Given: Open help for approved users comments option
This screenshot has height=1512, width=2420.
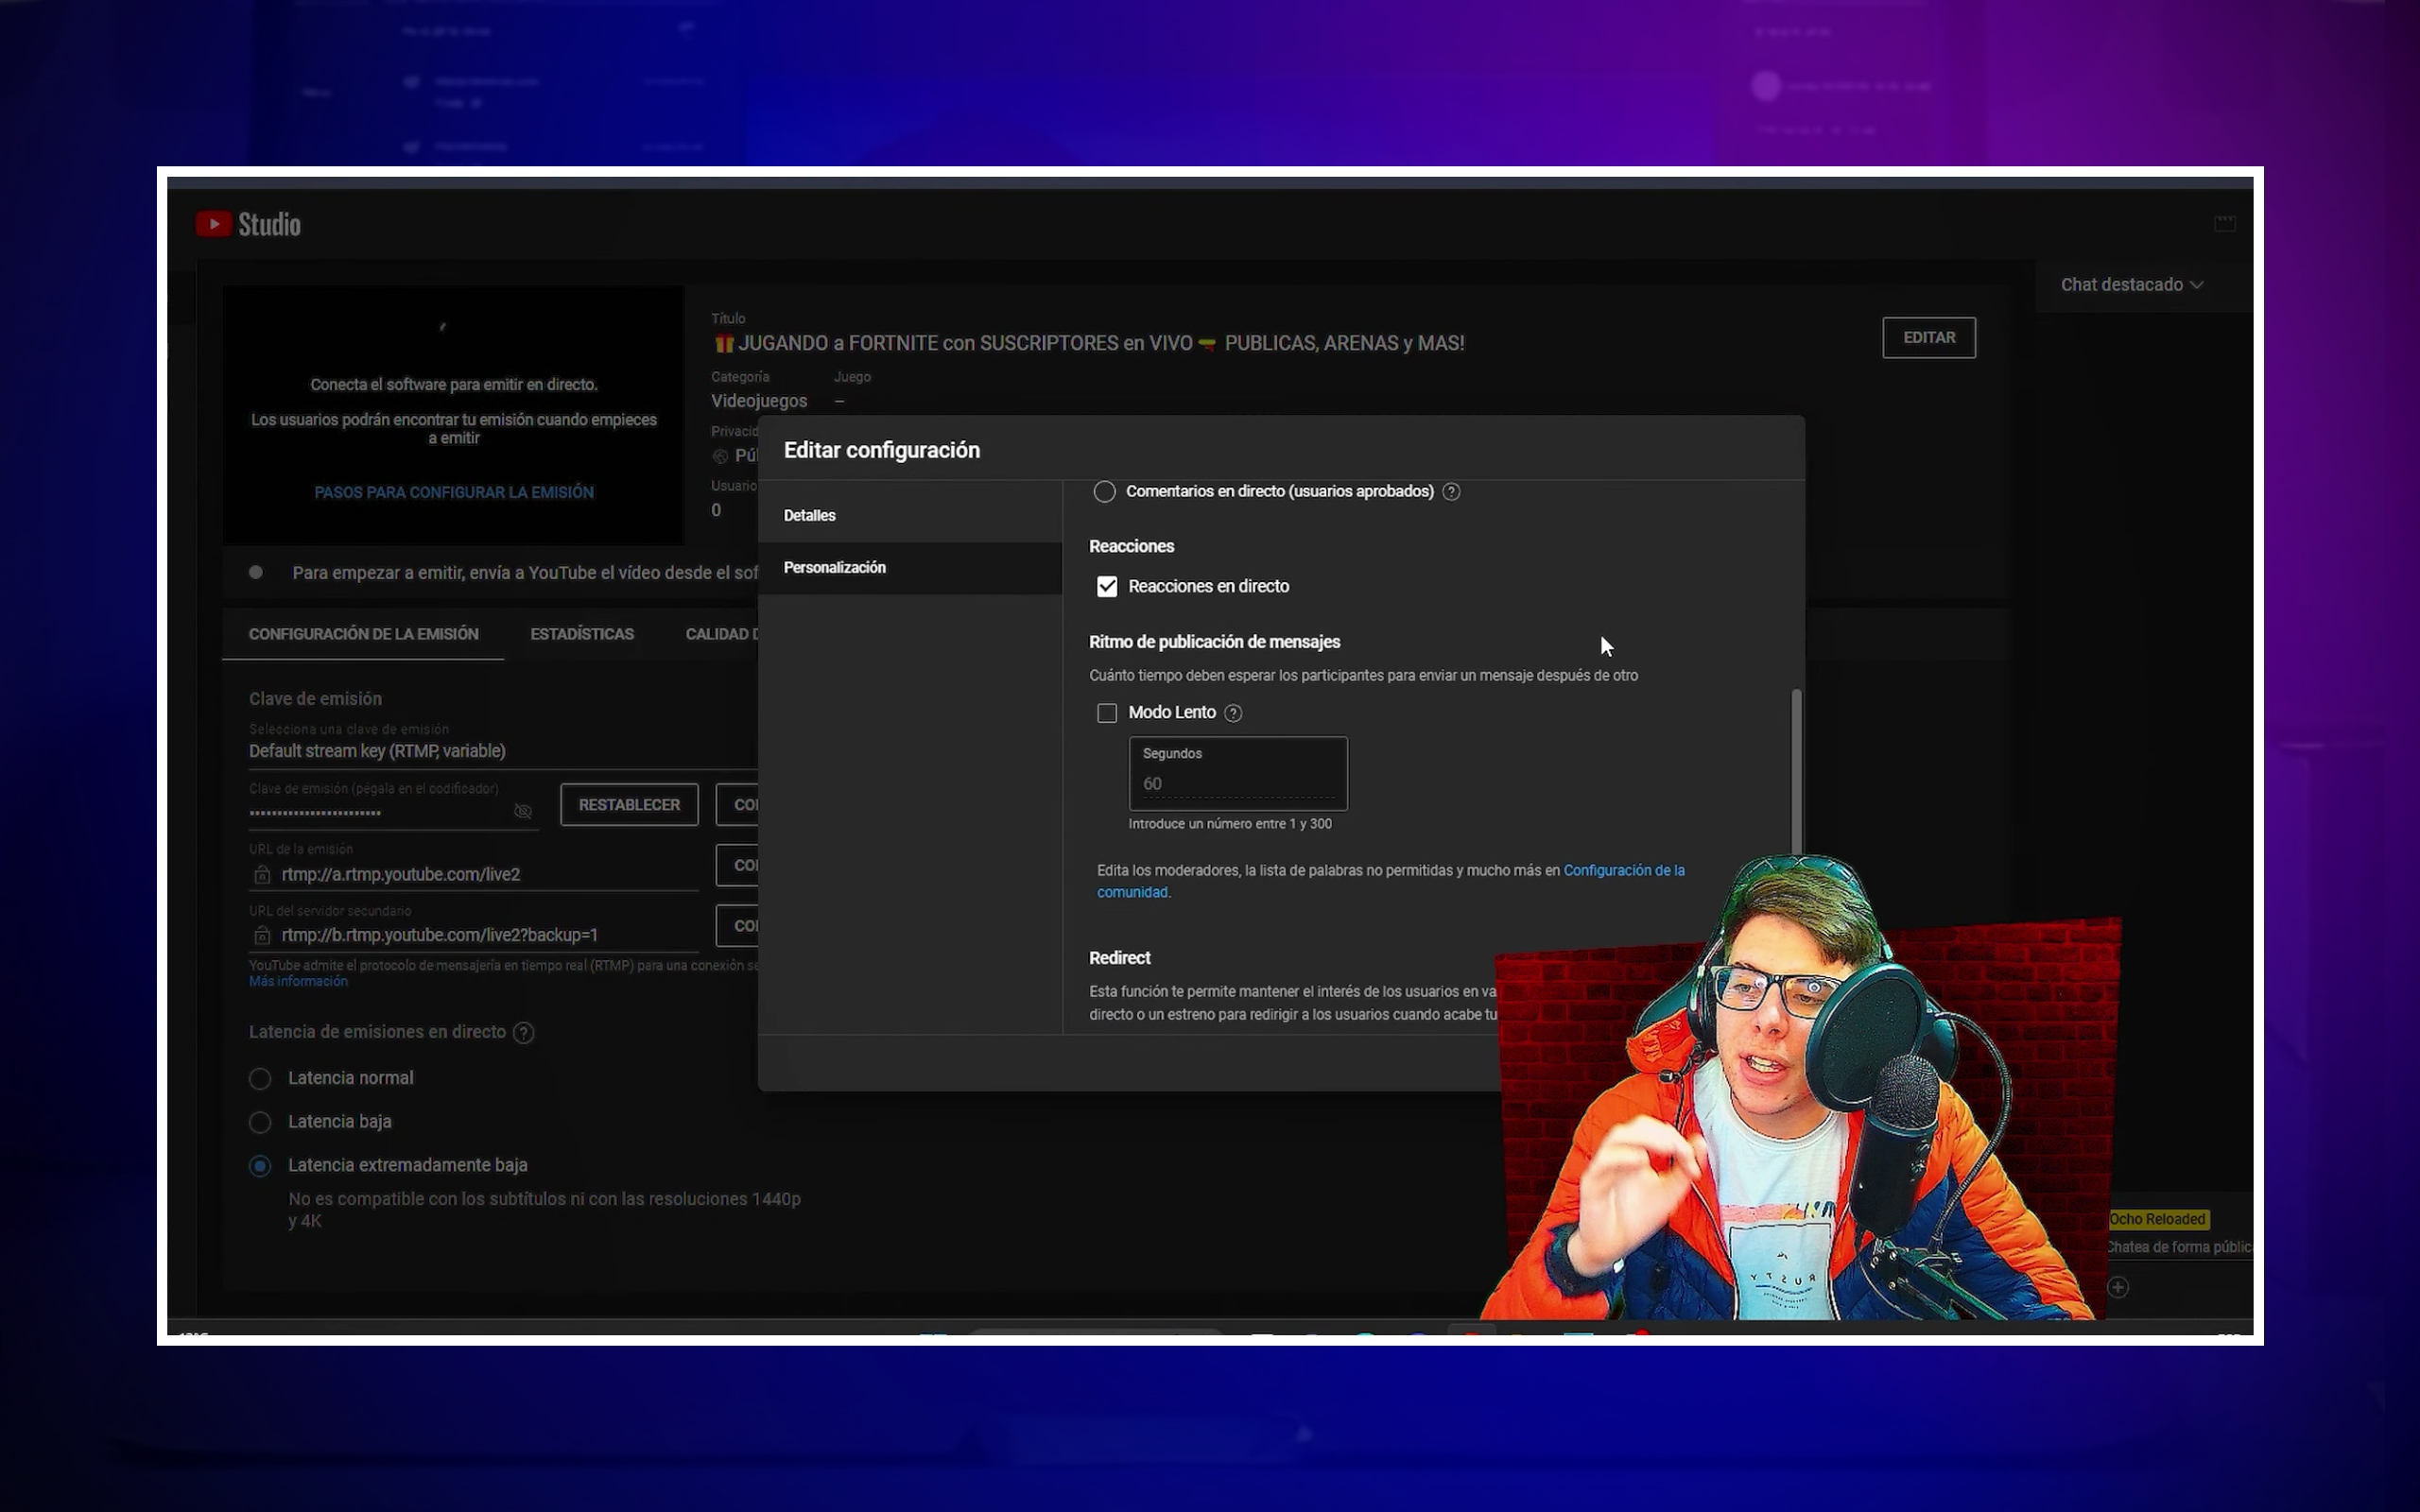Looking at the screenshot, I should point(1451,491).
